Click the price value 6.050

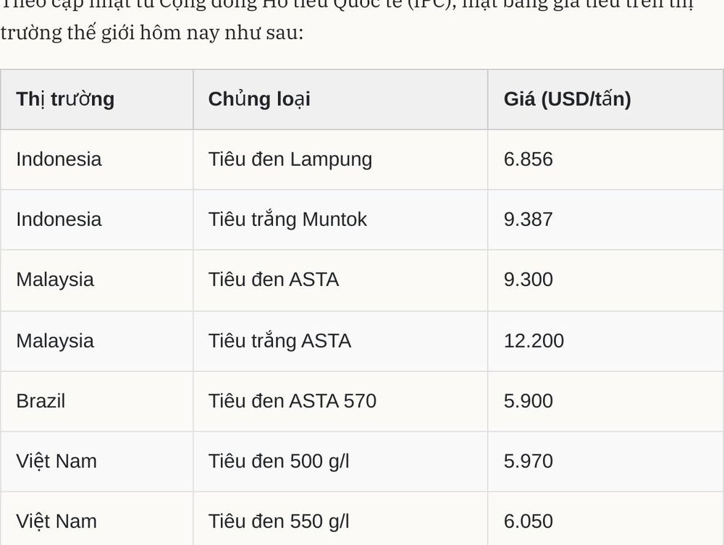click(x=529, y=521)
